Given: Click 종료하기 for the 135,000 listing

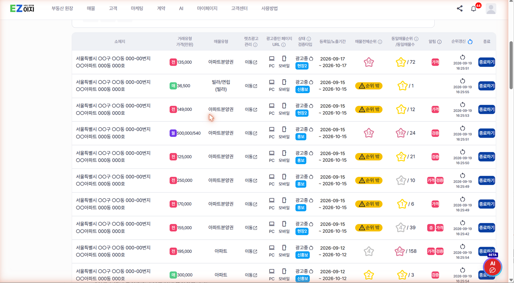Looking at the screenshot, I should pyautogui.click(x=486, y=62).
